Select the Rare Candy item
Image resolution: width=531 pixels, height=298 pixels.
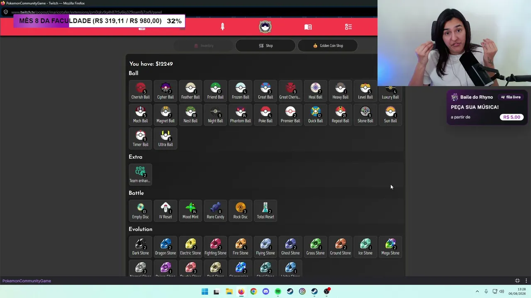pos(215,211)
